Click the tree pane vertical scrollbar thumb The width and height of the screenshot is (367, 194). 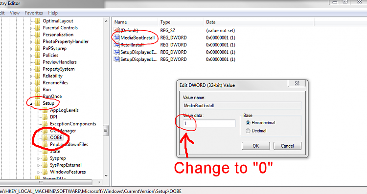[x=106, y=131]
